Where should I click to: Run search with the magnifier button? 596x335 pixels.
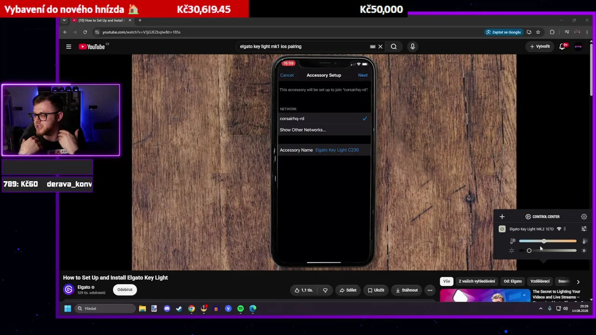tap(394, 47)
